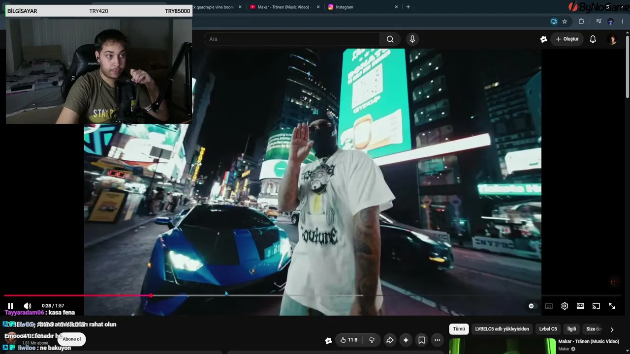Focus the Ara search field
Image resolution: width=630 pixels, height=354 pixels.
pos(292,39)
